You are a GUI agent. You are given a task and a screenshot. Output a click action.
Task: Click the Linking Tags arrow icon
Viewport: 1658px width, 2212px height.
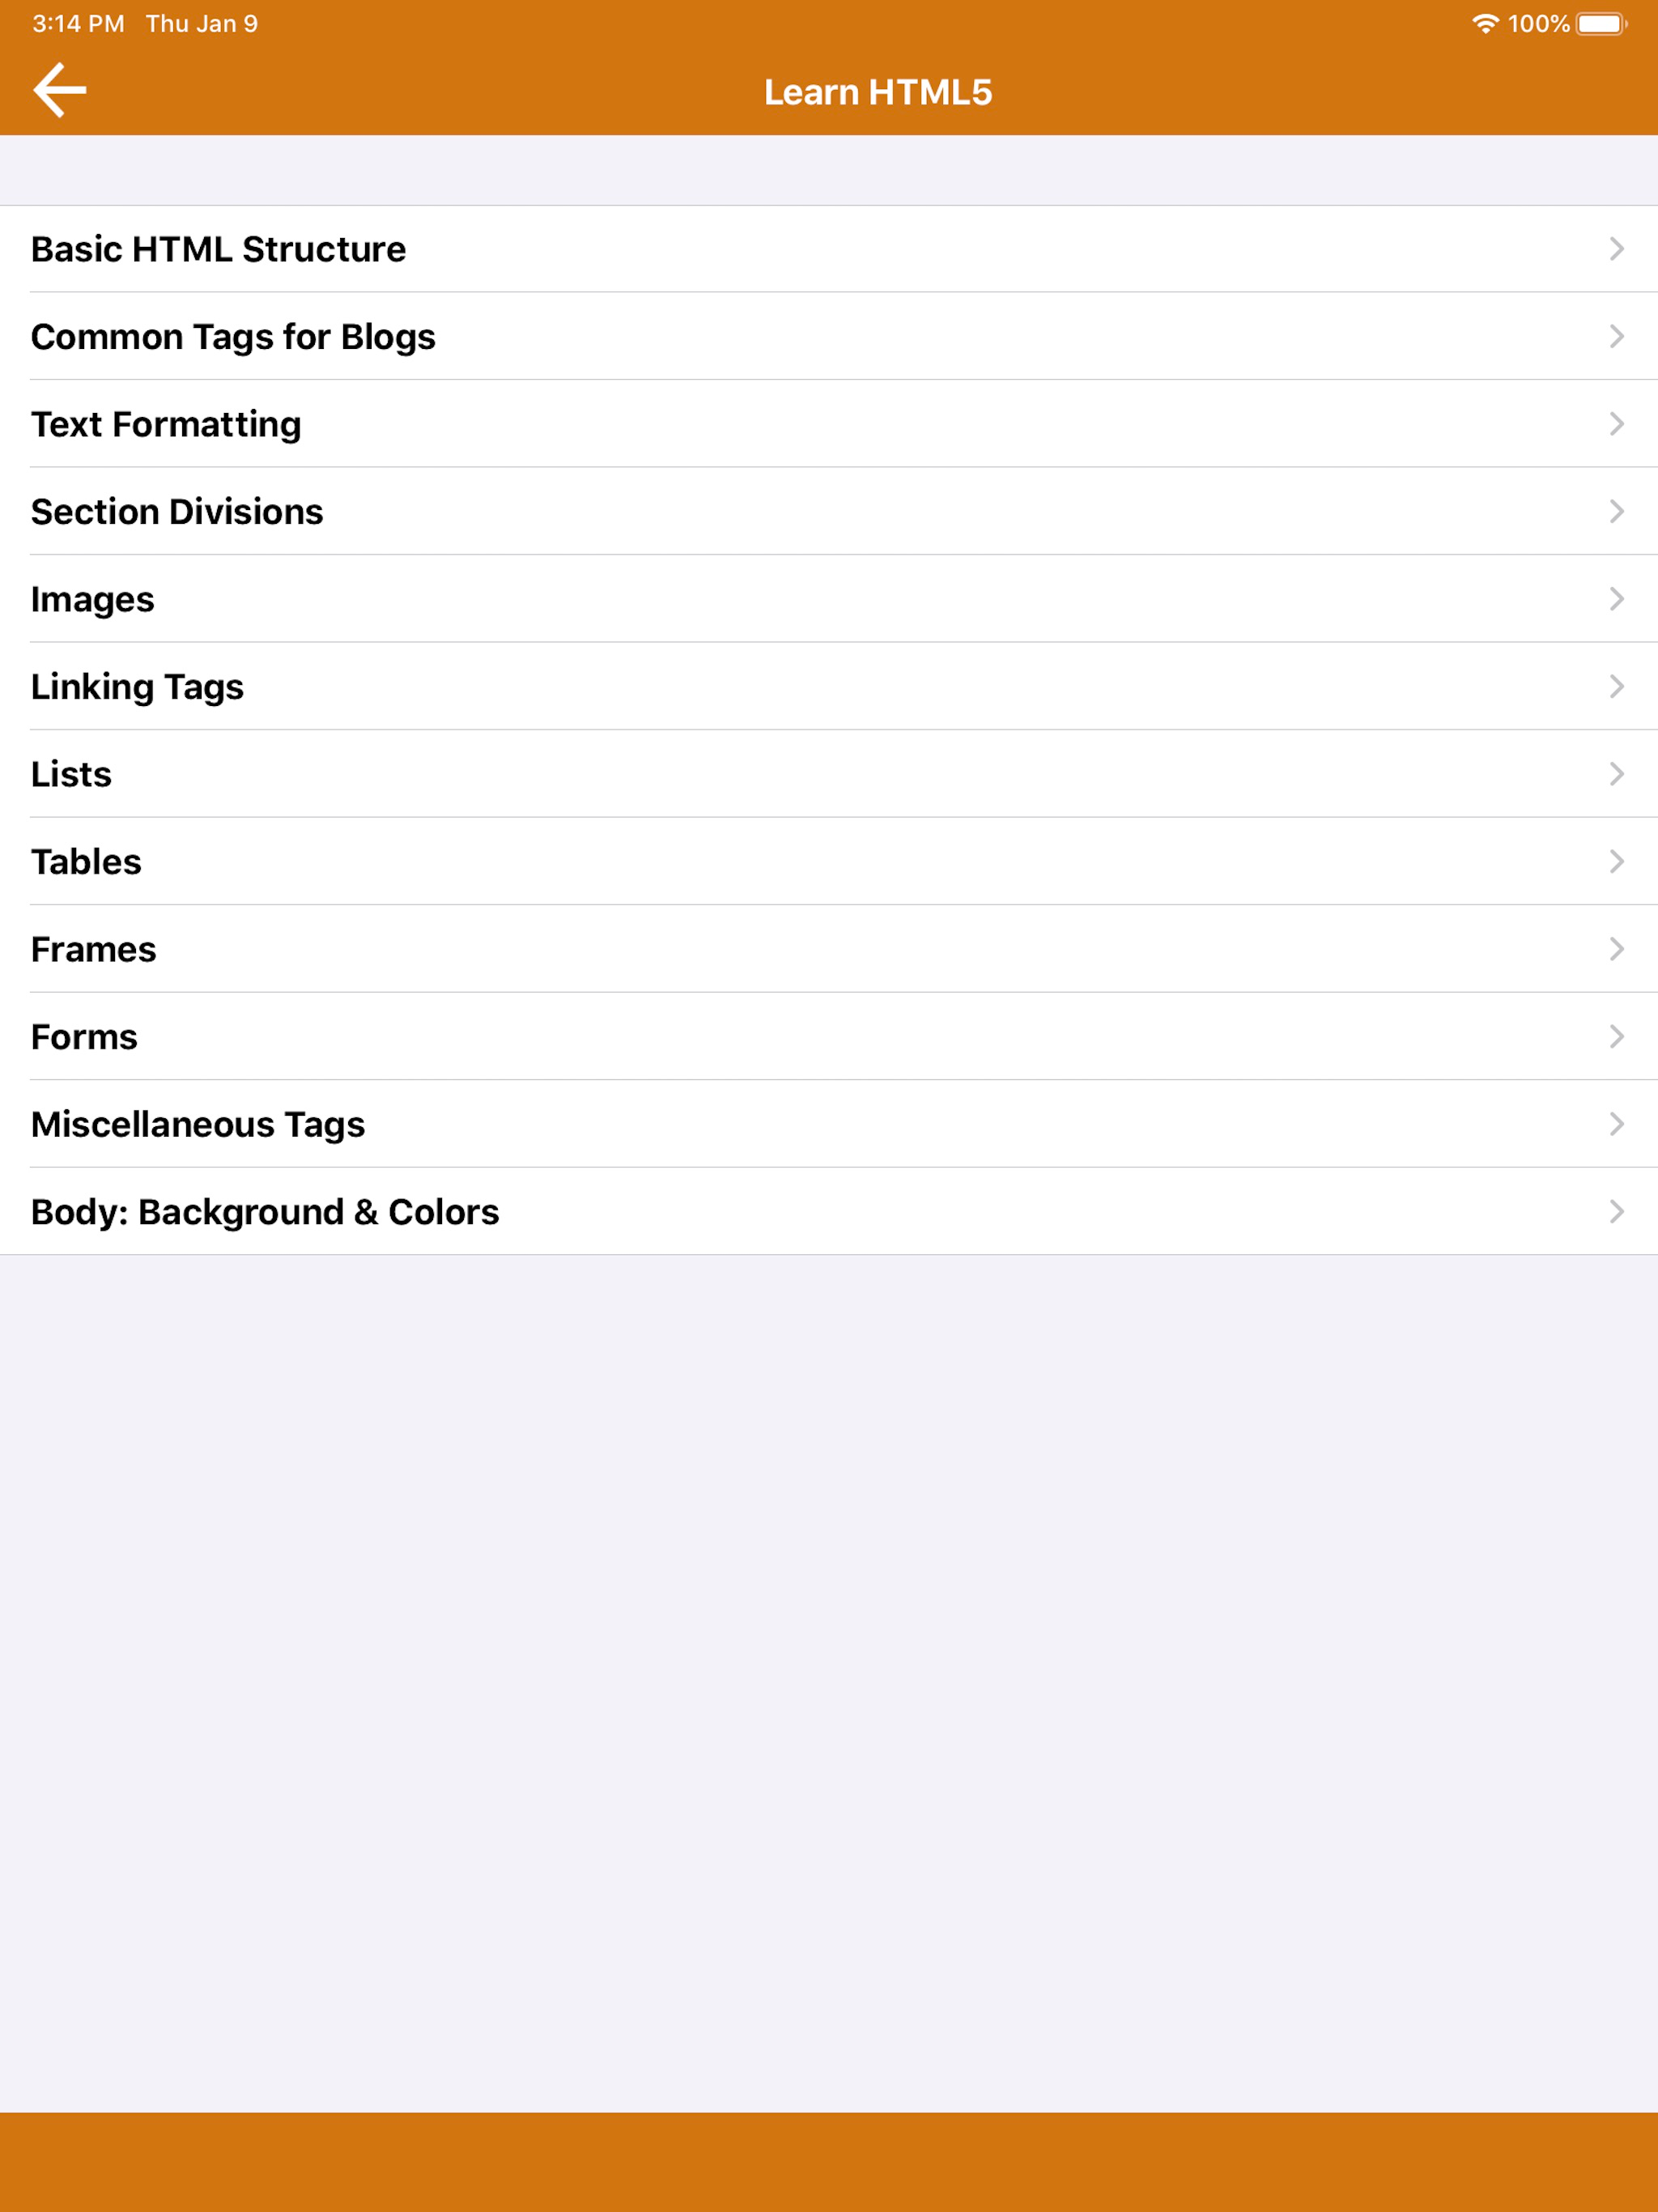click(1616, 686)
